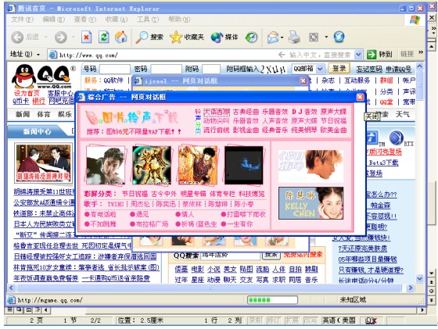Click the 客服中心 link
The width and height of the screenshot is (438, 329).
pyautogui.click(x=61, y=93)
